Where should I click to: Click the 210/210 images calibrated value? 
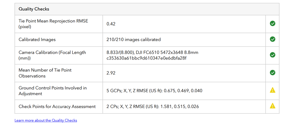coord(133,39)
